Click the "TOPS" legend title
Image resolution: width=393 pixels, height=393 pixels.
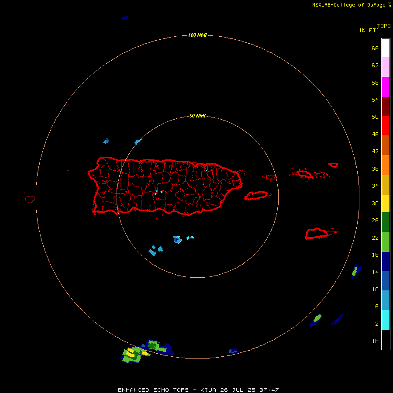click(x=384, y=26)
